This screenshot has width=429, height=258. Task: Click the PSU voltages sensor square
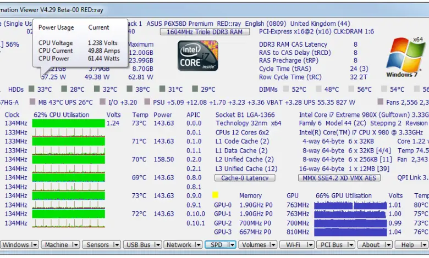(147, 102)
